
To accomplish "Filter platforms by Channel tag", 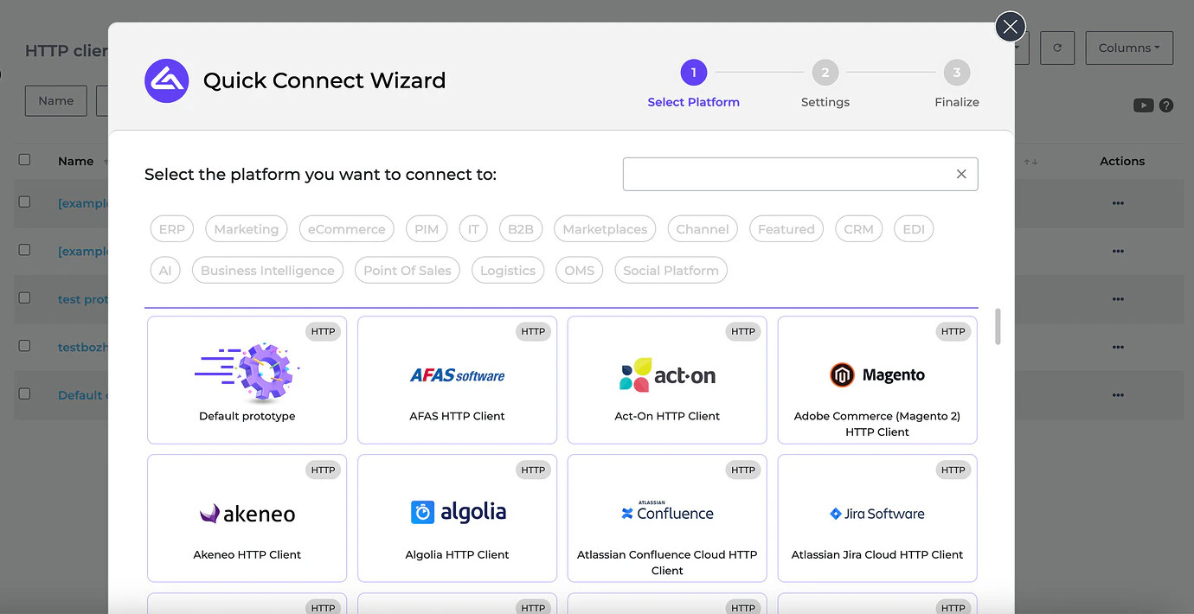I will coord(703,229).
